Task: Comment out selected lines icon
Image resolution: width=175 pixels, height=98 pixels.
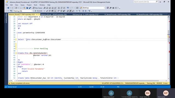Action: 77,11
